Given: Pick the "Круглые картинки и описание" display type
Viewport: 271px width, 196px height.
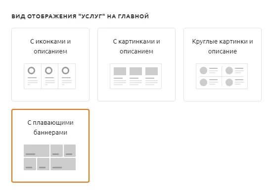Looking at the screenshot, I should pyautogui.click(x=223, y=64).
